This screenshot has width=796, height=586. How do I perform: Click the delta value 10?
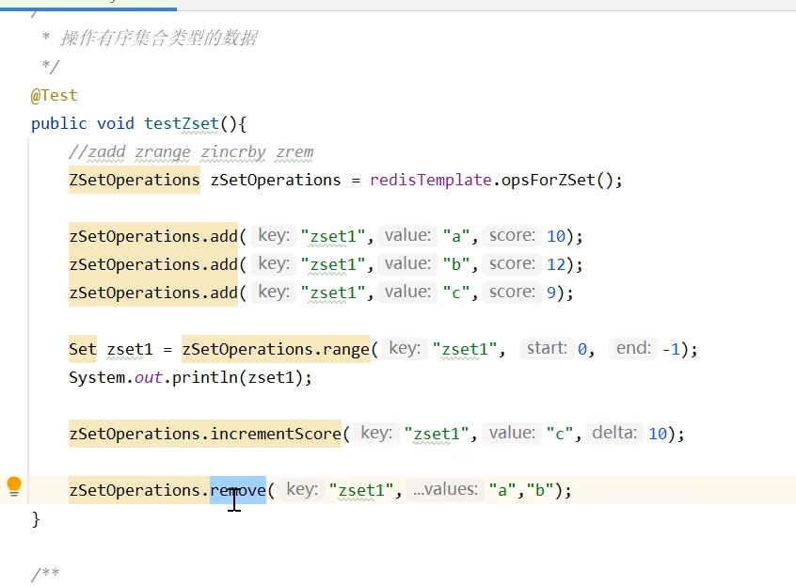point(657,434)
